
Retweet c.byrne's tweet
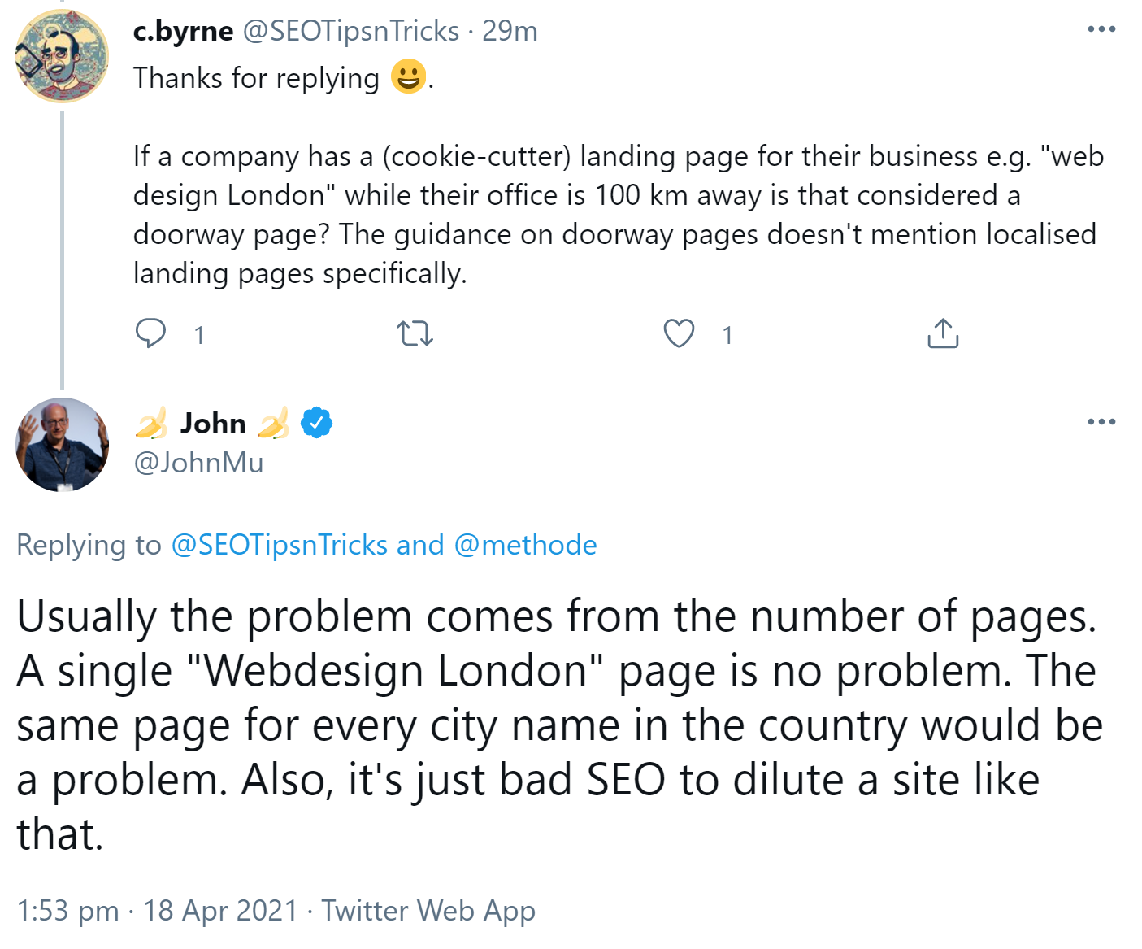tap(415, 333)
